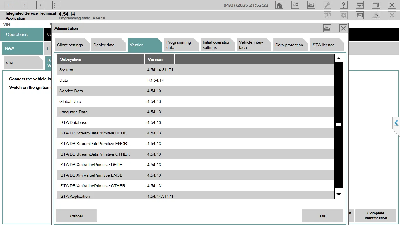Click the dual-pane screen icon
This screenshot has width=400, height=225.
coord(295,5)
